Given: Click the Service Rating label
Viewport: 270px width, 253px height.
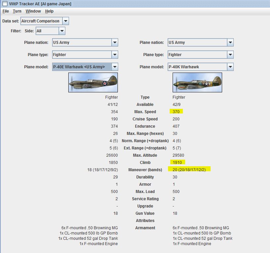Looking at the screenshot, I should [145, 199].
